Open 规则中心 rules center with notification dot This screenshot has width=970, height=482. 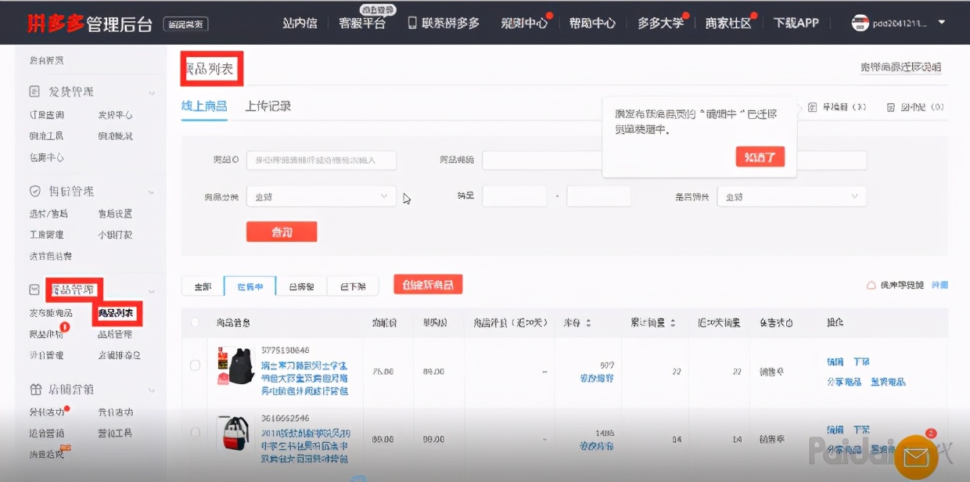523,23
